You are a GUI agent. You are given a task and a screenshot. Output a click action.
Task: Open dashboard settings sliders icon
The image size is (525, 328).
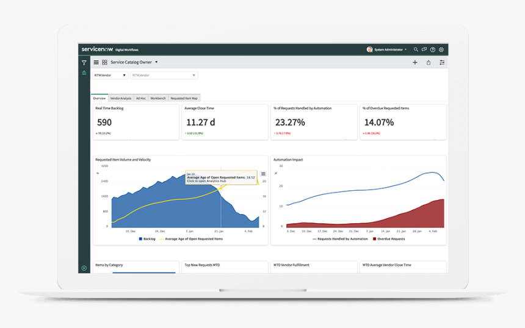click(442, 62)
